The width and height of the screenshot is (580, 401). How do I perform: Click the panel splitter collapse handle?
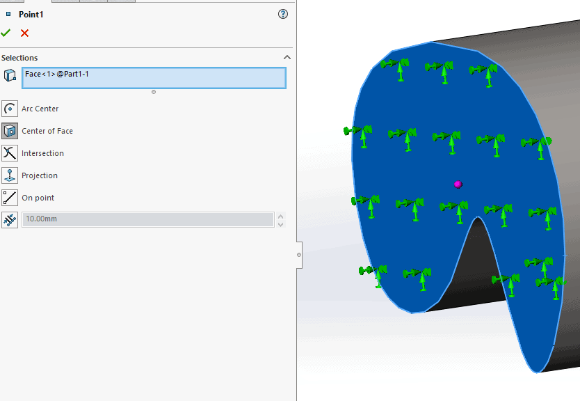(x=299, y=255)
